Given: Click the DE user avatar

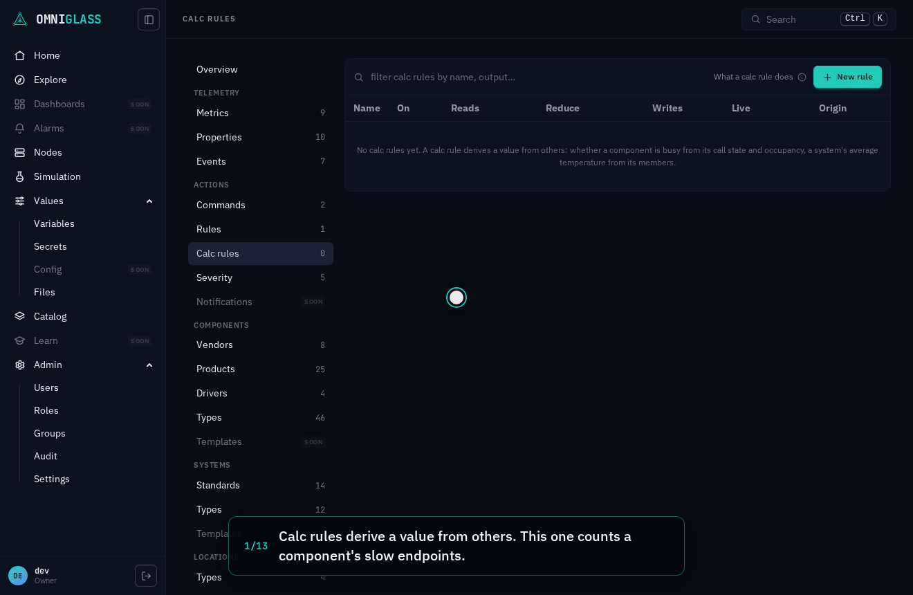Looking at the screenshot, I should pos(18,576).
